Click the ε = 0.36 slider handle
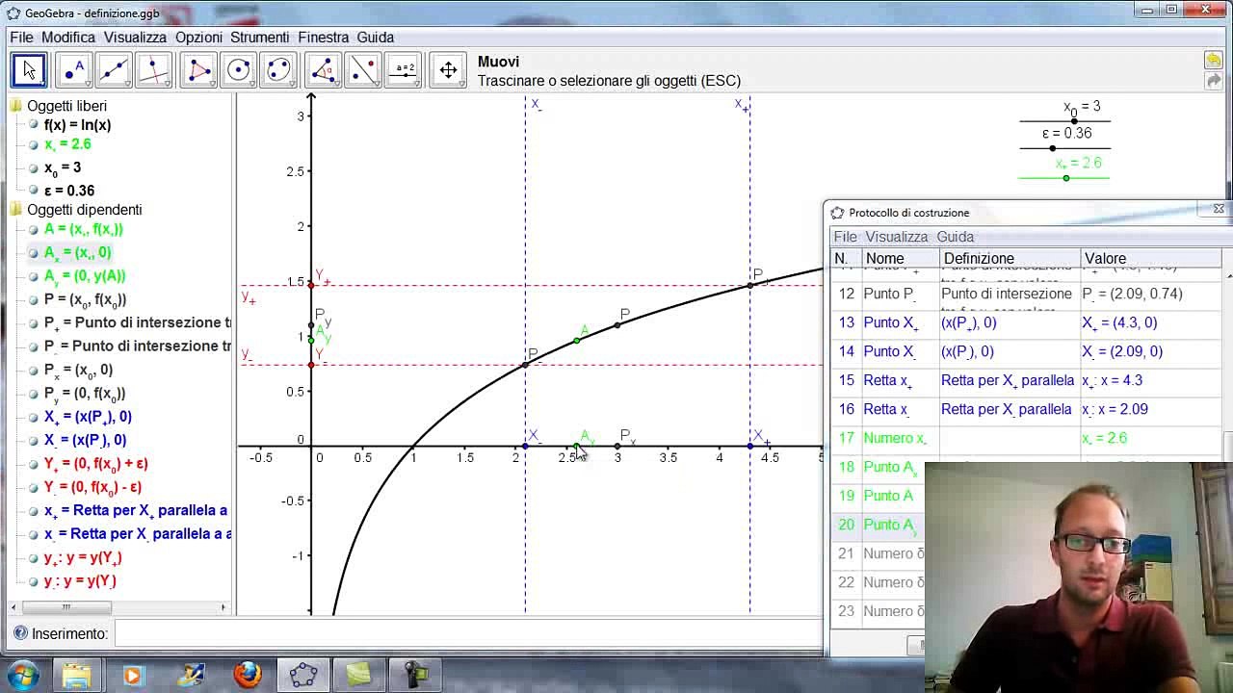This screenshot has width=1233, height=693. coord(1052,148)
